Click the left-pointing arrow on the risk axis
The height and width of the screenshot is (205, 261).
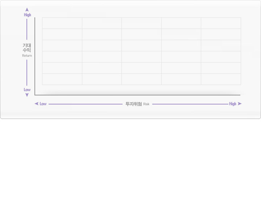[36, 104]
